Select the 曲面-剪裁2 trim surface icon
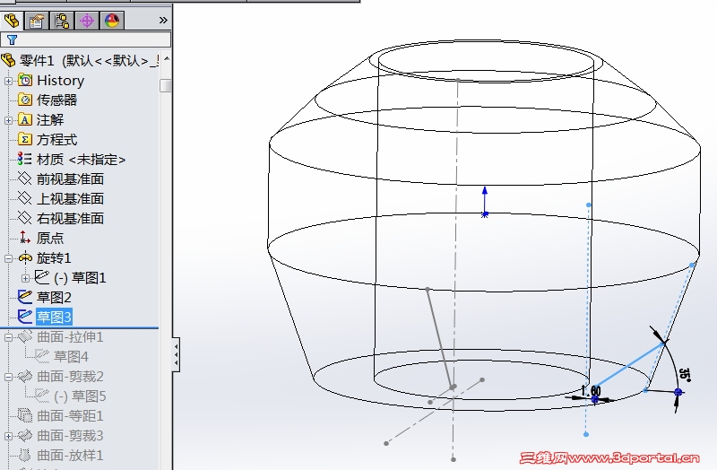Image resolution: width=717 pixels, height=470 pixels. 25,376
